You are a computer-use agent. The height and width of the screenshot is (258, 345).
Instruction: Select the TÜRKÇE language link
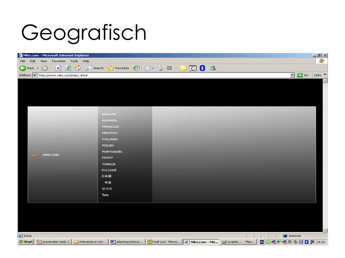[109, 164]
